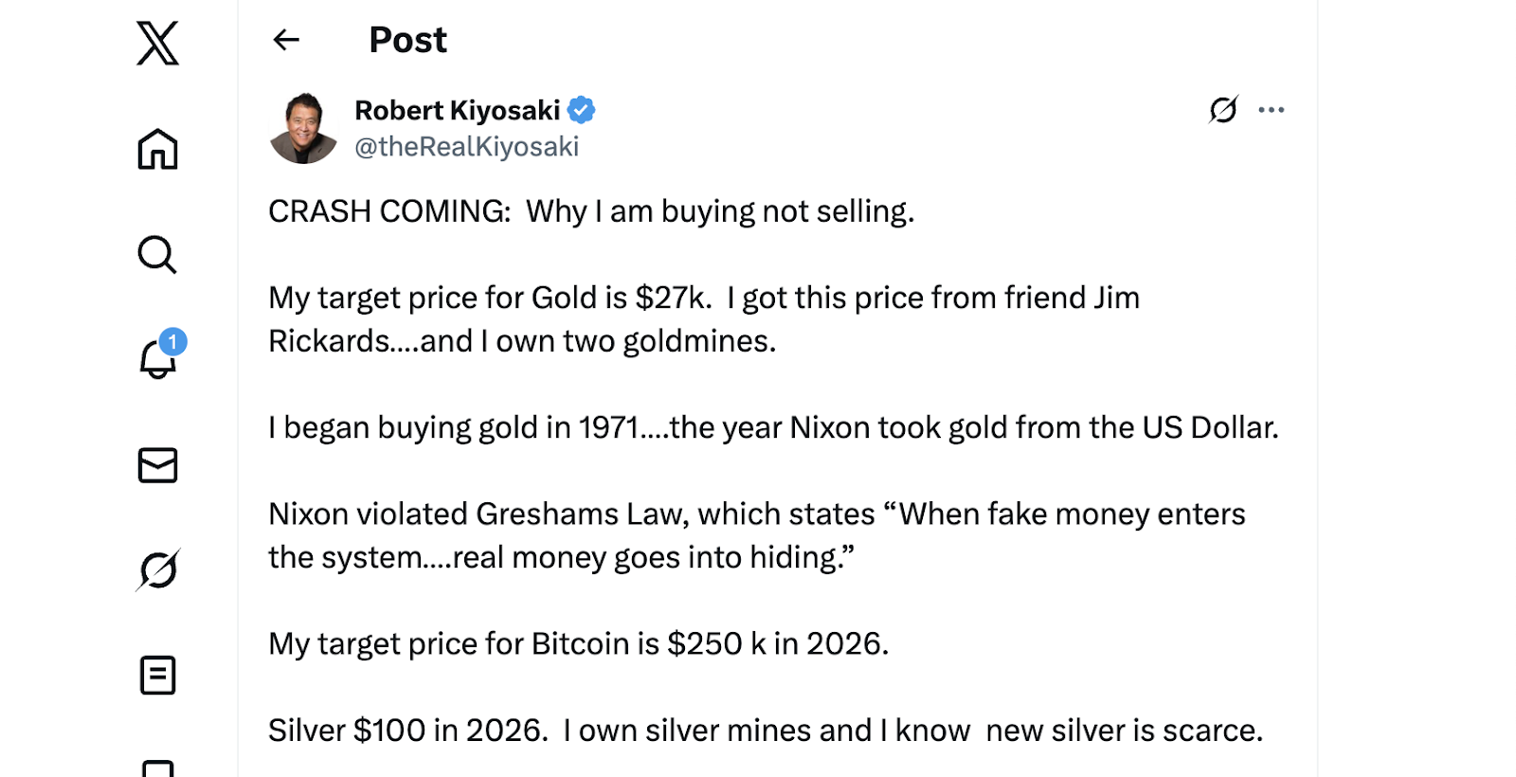Go back using the left arrow
Screen dimensions: 1516x777
pyautogui.click(x=286, y=40)
